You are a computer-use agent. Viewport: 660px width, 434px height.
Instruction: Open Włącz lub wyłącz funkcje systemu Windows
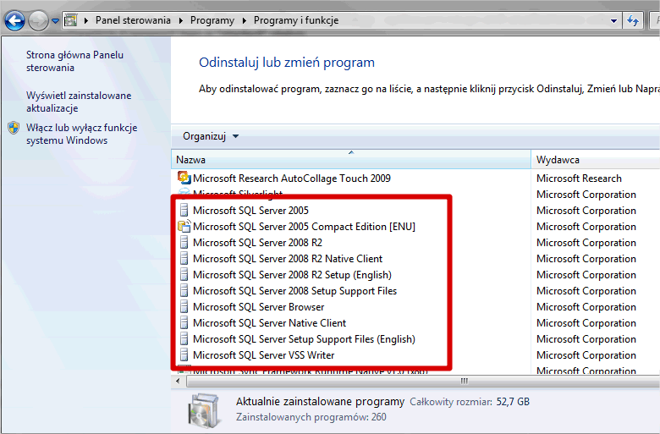tap(82, 134)
